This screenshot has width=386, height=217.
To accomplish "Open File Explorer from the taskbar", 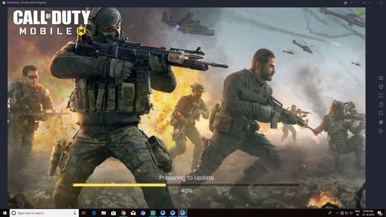I will pos(104,213).
